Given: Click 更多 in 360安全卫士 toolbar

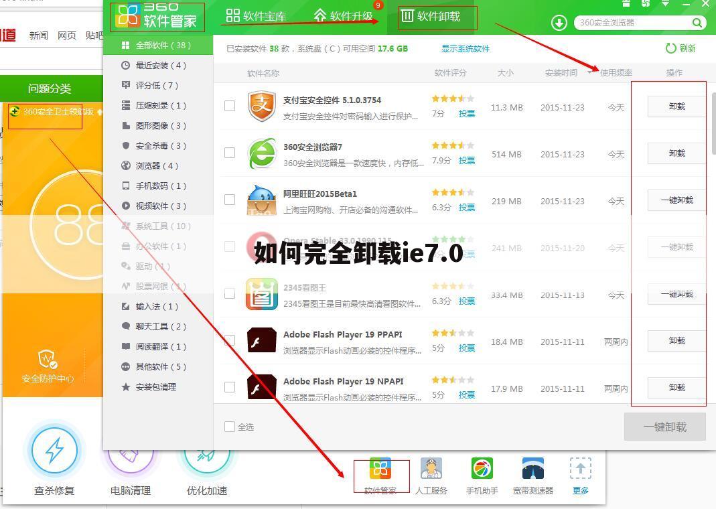Looking at the screenshot, I should pos(581,477).
